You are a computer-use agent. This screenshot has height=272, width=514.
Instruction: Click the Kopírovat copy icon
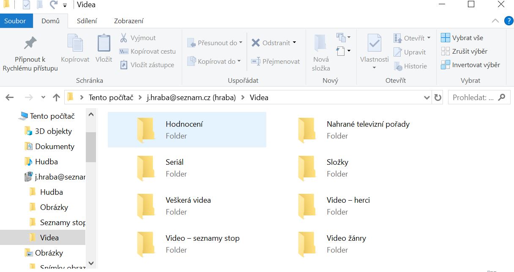pyautogui.click(x=75, y=44)
